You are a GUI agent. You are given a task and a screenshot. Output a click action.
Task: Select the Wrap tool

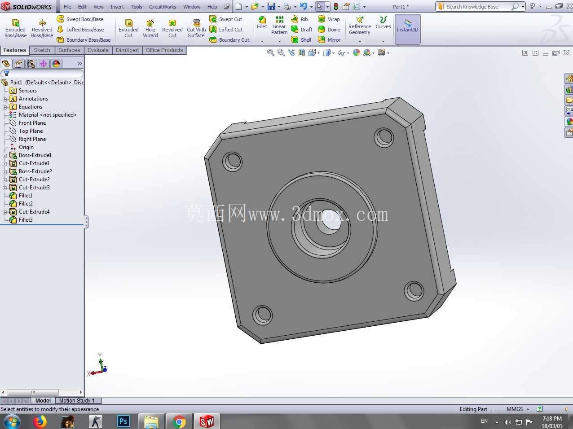coord(329,19)
